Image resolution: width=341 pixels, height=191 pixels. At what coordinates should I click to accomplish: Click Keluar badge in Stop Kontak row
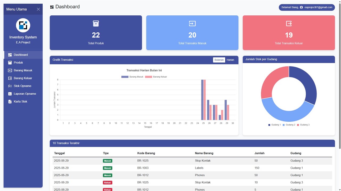(x=108, y=183)
